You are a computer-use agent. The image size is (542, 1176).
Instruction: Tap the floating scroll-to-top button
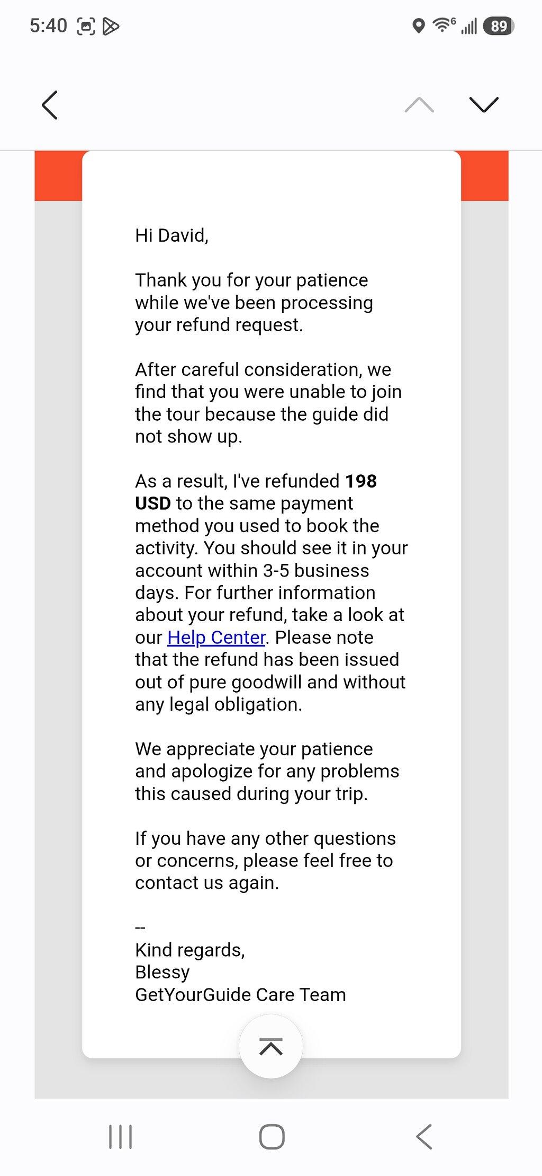(x=271, y=1047)
